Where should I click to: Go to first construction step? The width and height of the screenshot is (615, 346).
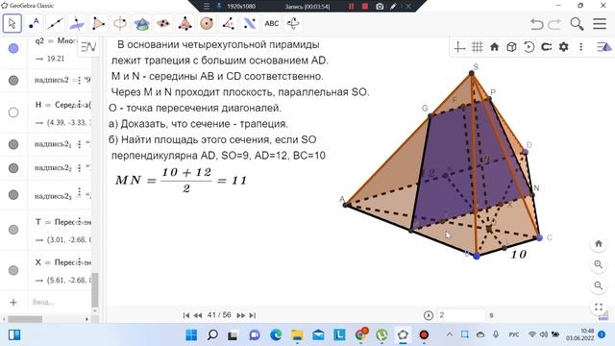(x=186, y=315)
